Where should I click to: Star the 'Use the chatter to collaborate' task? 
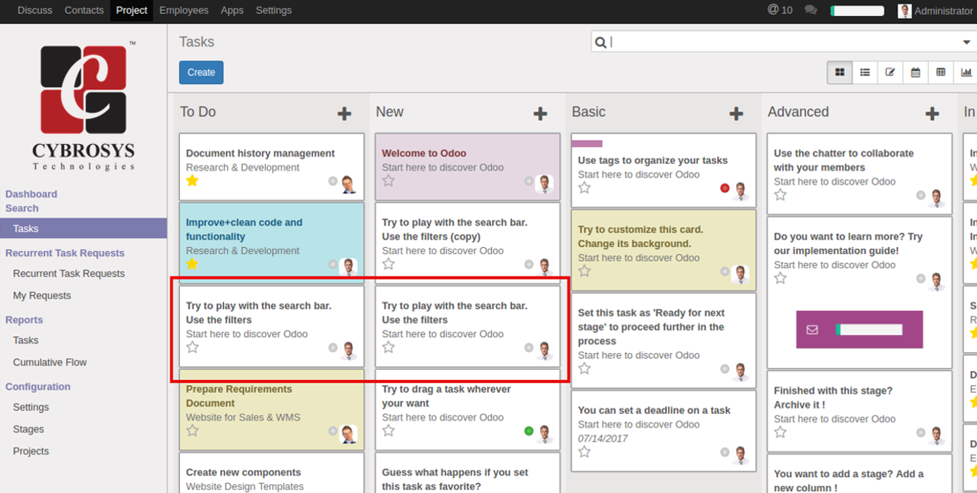[780, 195]
